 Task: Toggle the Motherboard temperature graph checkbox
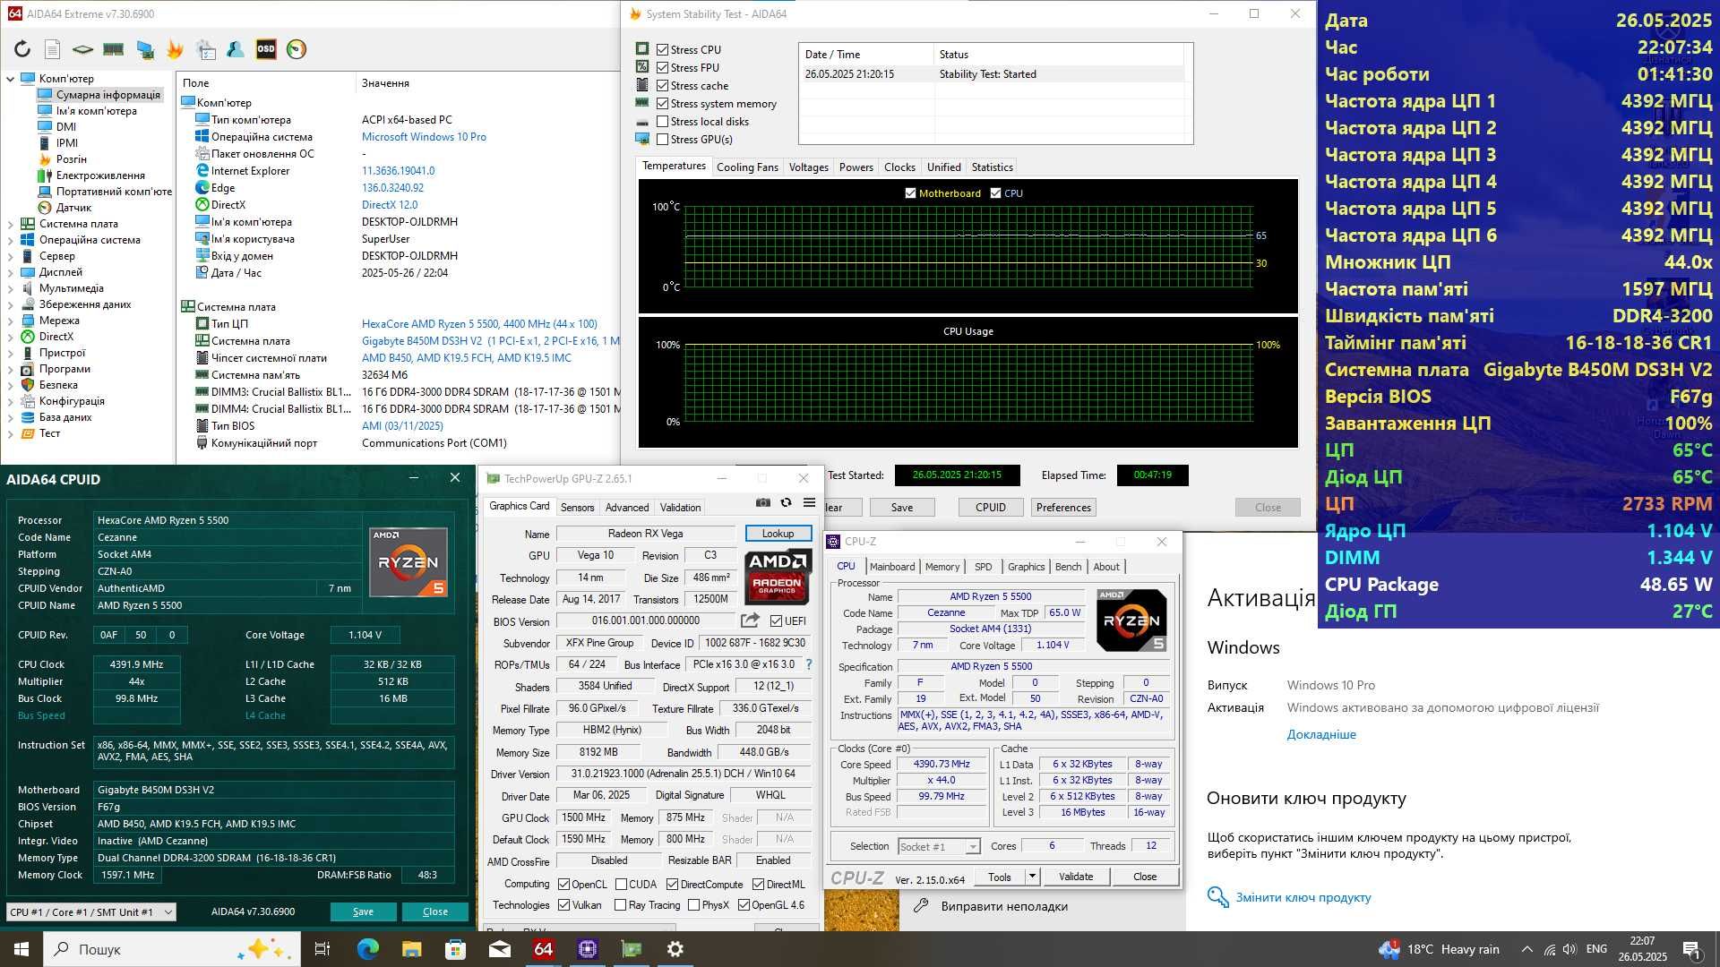910,193
